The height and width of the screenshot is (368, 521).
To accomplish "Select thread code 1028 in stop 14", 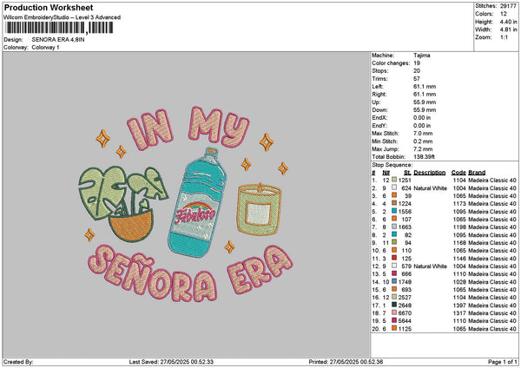I will click(x=459, y=282).
